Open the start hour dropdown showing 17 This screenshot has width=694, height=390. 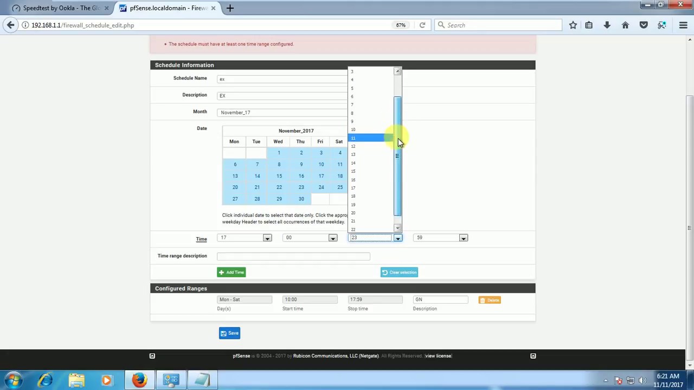point(244,238)
